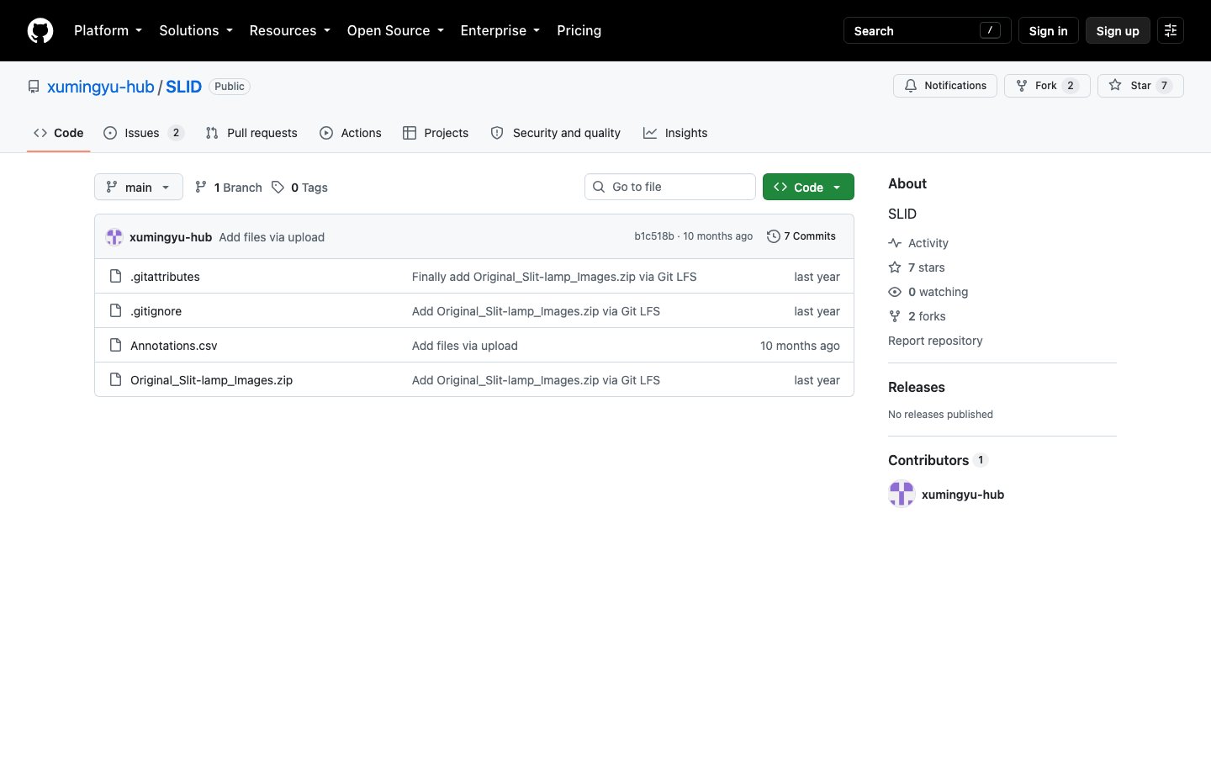
Task: Click the file icon next to Annotations.csv
Action: [x=116, y=345]
